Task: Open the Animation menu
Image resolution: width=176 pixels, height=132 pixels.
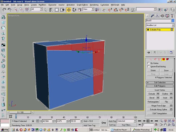Action: [70, 5]
